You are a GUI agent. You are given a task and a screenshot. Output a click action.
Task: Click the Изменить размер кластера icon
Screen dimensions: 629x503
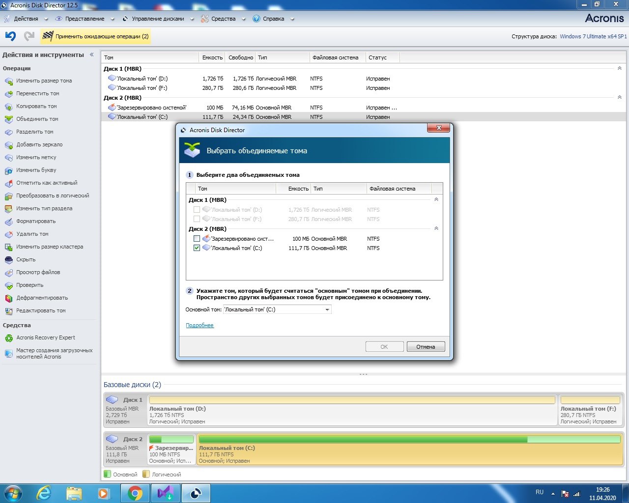8,247
